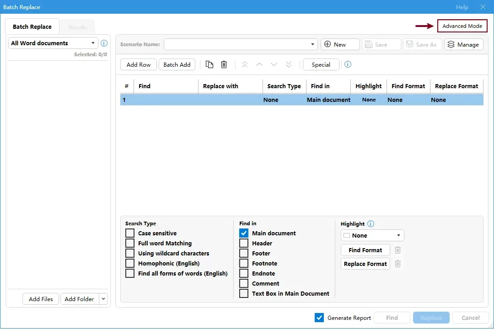Click the empty Find cell in row 1

166,100
